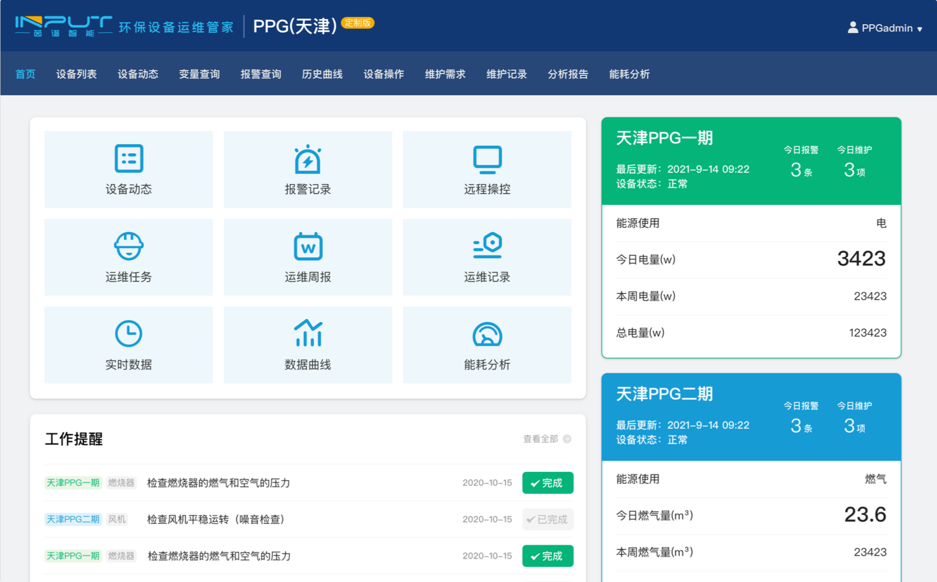The width and height of the screenshot is (937, 582).
Task: Open the 天津PPG一期 green card header
Action: click(751, 161)
